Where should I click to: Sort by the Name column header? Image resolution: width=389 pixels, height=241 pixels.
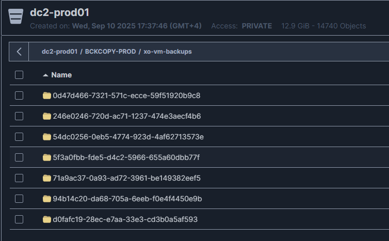[61, 75]
